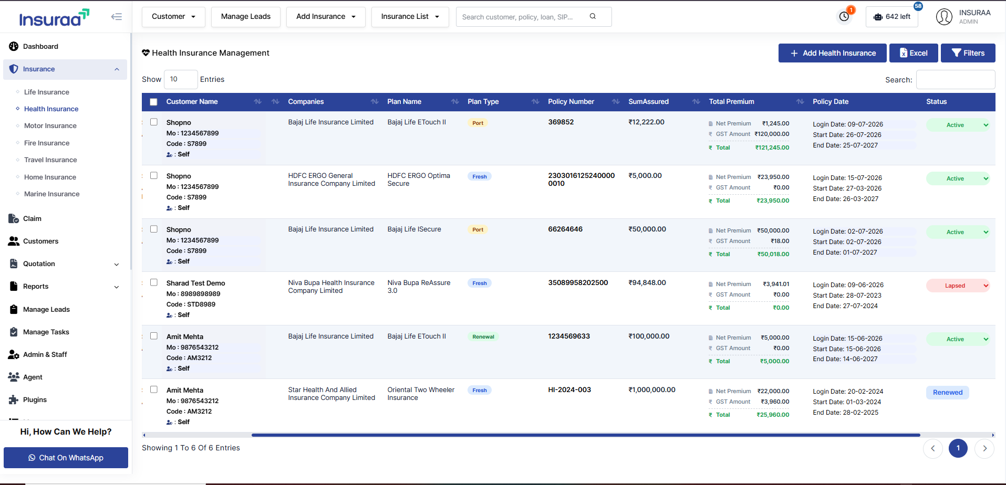The width and height of the screenshot is (1006, 485).
Task: Check the Sharad Test Demo row
Action: point(154,282)
